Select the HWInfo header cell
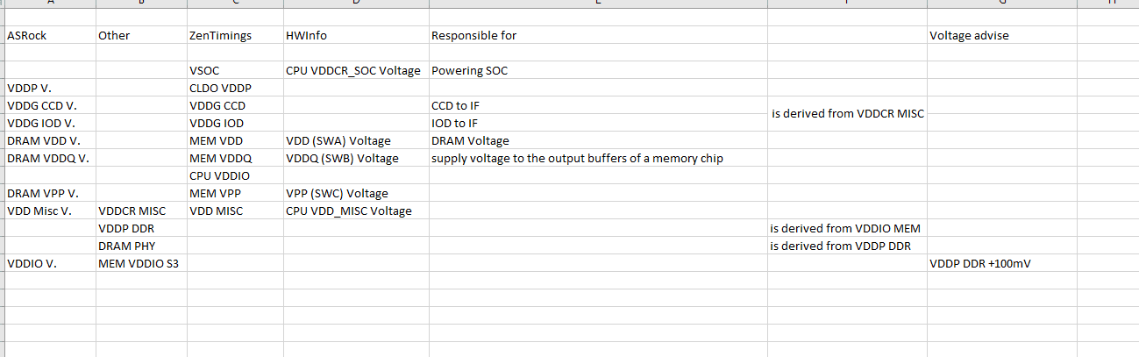This screenshot has width=1139, height=357. (x=356, y=35)
